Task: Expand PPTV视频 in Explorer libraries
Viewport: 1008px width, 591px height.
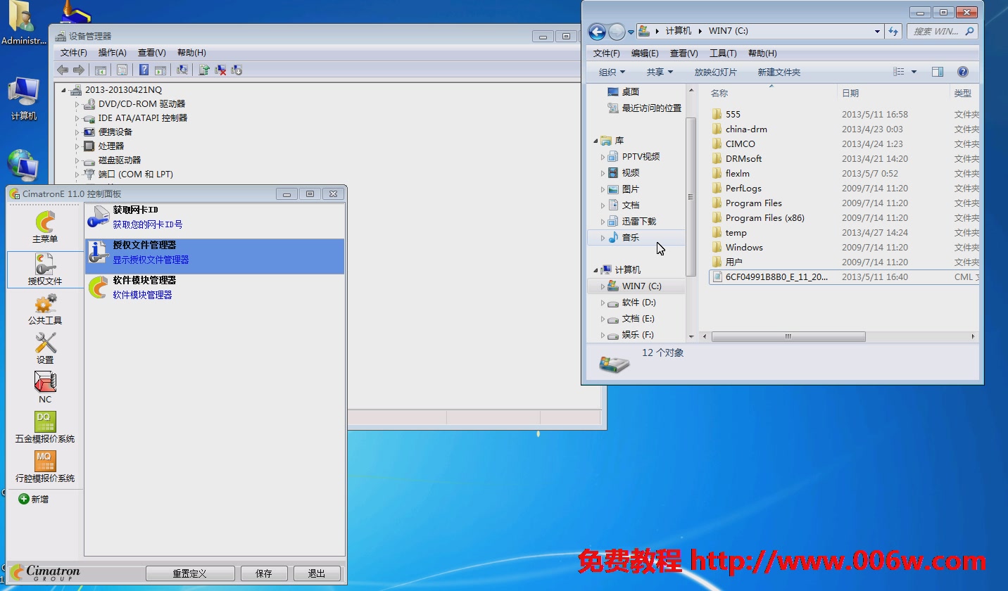Action: (x=603, y=157)
